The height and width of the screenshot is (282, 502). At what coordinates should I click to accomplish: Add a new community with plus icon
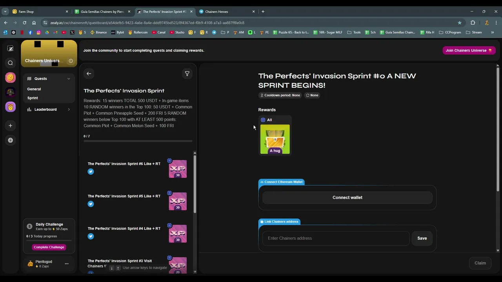coord(11,126)
